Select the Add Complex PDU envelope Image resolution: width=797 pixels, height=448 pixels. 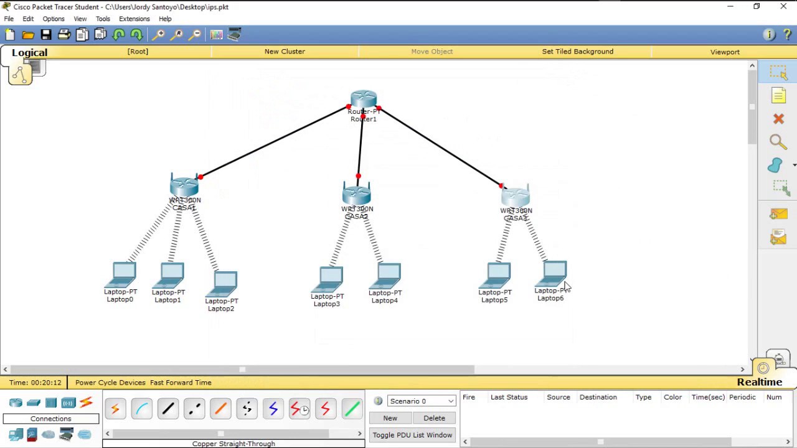(x=778, y=237)
